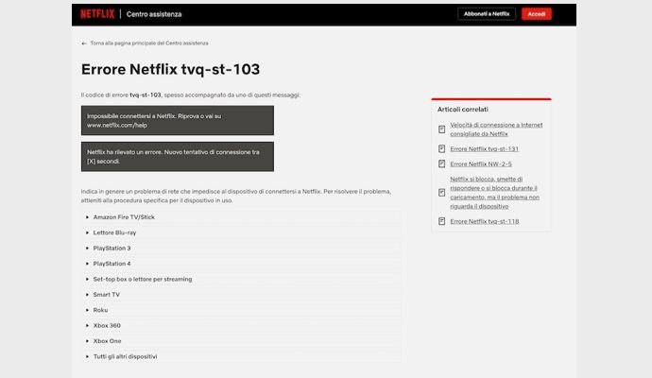This screenshot has width=652, height=378.
Task: Click document icon beside NW-2-5 article
Action: coord(441,163)
